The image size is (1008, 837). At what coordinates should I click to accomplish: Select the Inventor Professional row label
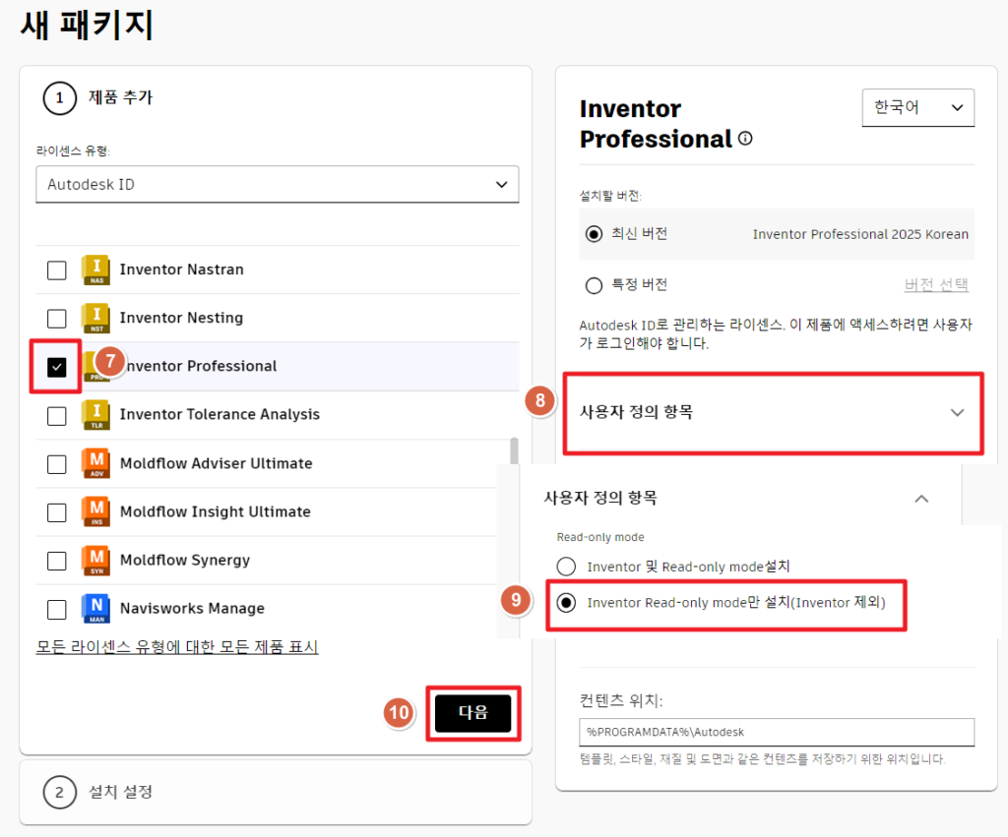click(200, 366)
